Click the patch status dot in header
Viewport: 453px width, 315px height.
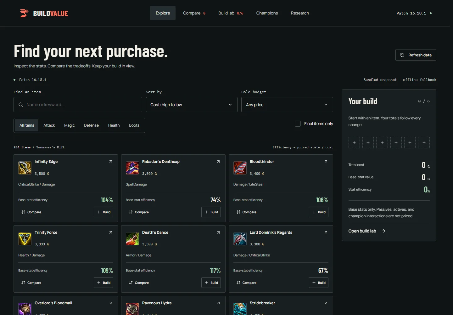[431, 13]
